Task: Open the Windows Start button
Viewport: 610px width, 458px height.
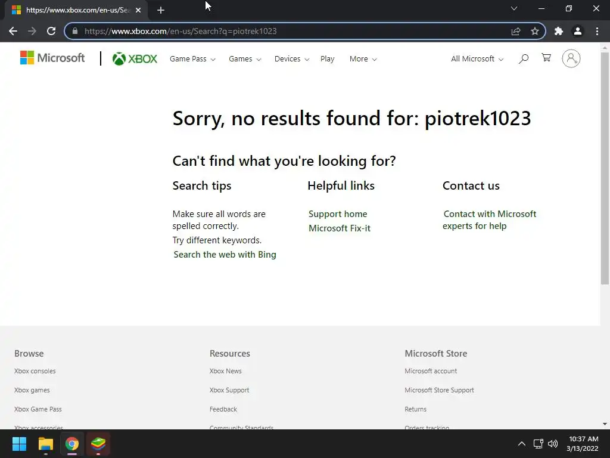Action: tap(19, 444)
